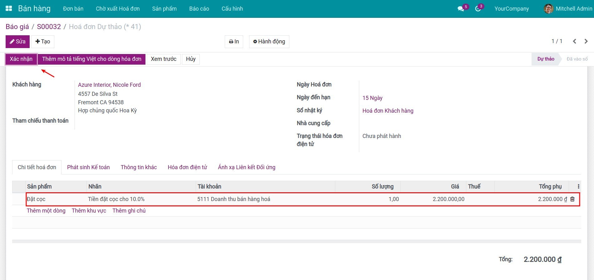This screenshot has height=280, width=594.
Task: Go to previous record arrow
Action: point(574,41)
